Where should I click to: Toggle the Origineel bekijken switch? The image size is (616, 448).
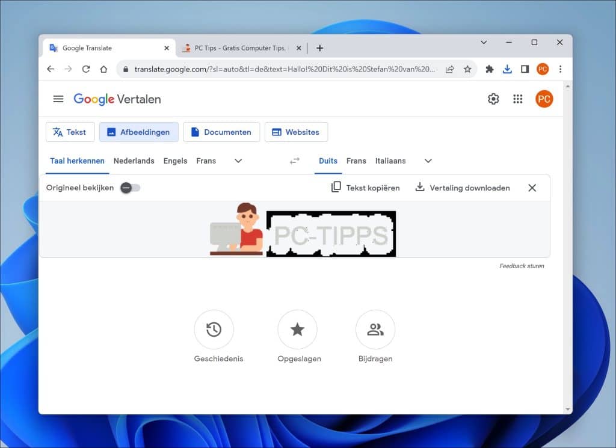[130, 188]
